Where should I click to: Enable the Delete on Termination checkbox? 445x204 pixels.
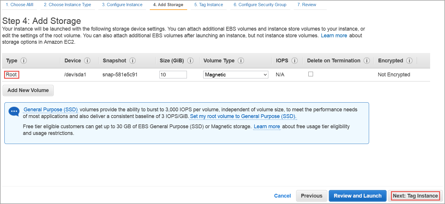311,74
